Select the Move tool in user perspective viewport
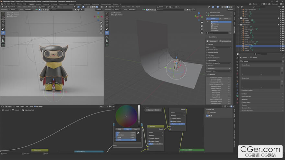 tap(107, 22)
